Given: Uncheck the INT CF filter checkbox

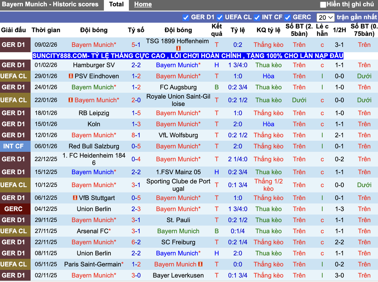Looking at the screenshot, I should [x=257, y=17].
